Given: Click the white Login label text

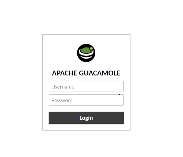Looking at the screenshot, I should click(x=86, y=118).
